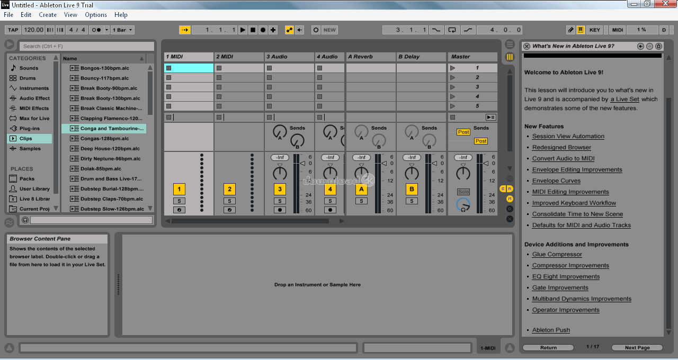Viewport: 678px width, 360px height.
Task: Select Samples category in browser
Action: point(30,148)
